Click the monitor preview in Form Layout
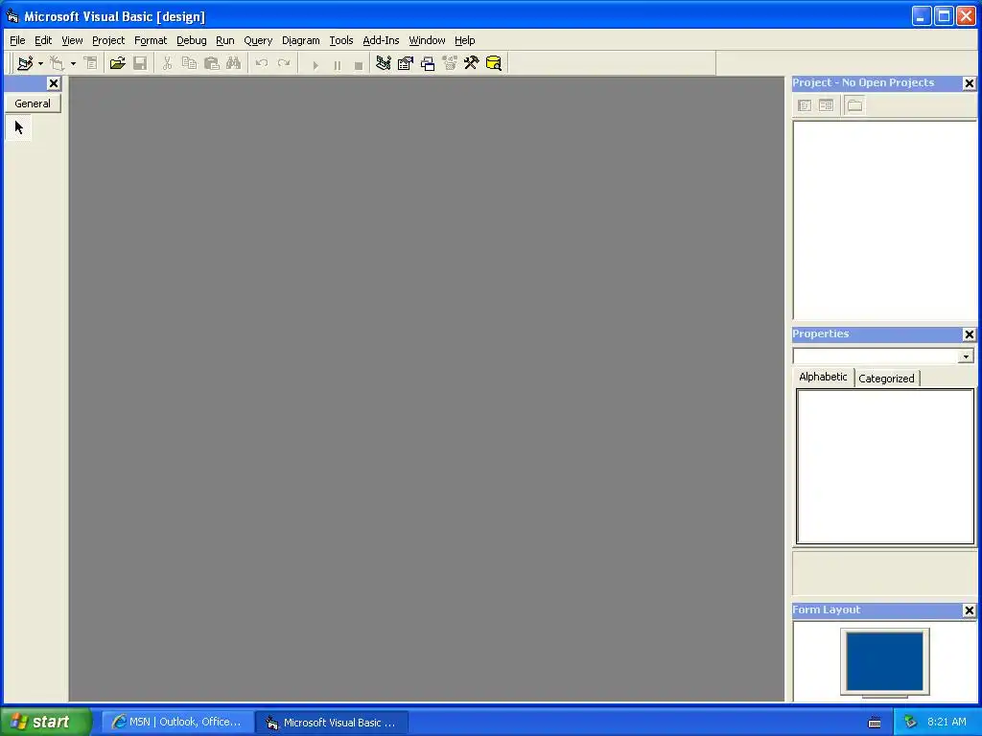Image resolution: width=982 pixels, height=736 pixels. pyautogui.click(x=884, y=661)
